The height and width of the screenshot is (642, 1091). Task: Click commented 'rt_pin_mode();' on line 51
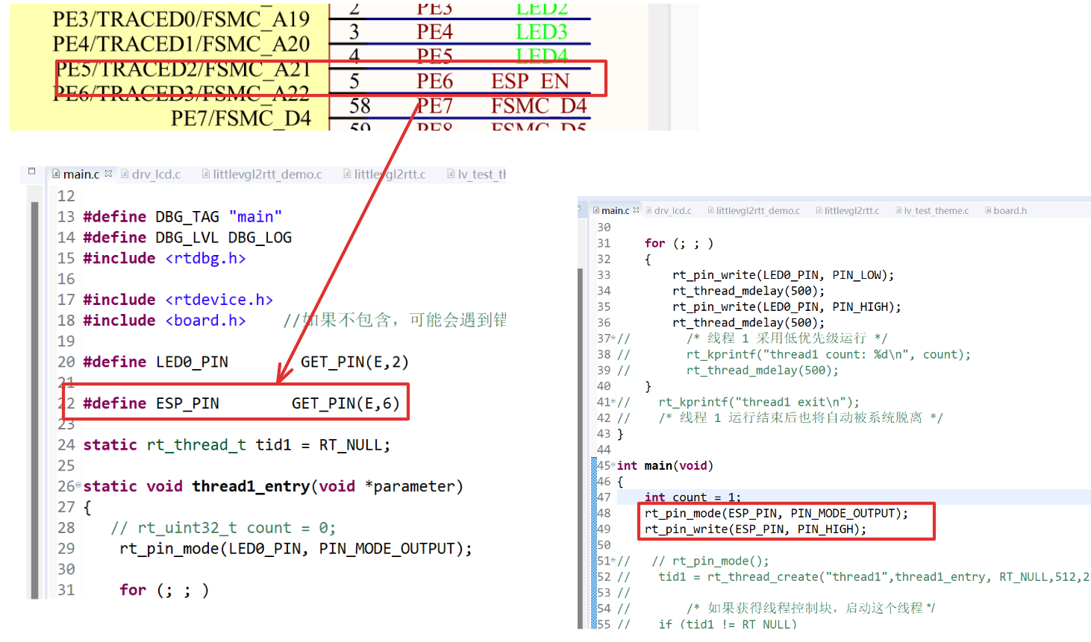pos(720,561)
